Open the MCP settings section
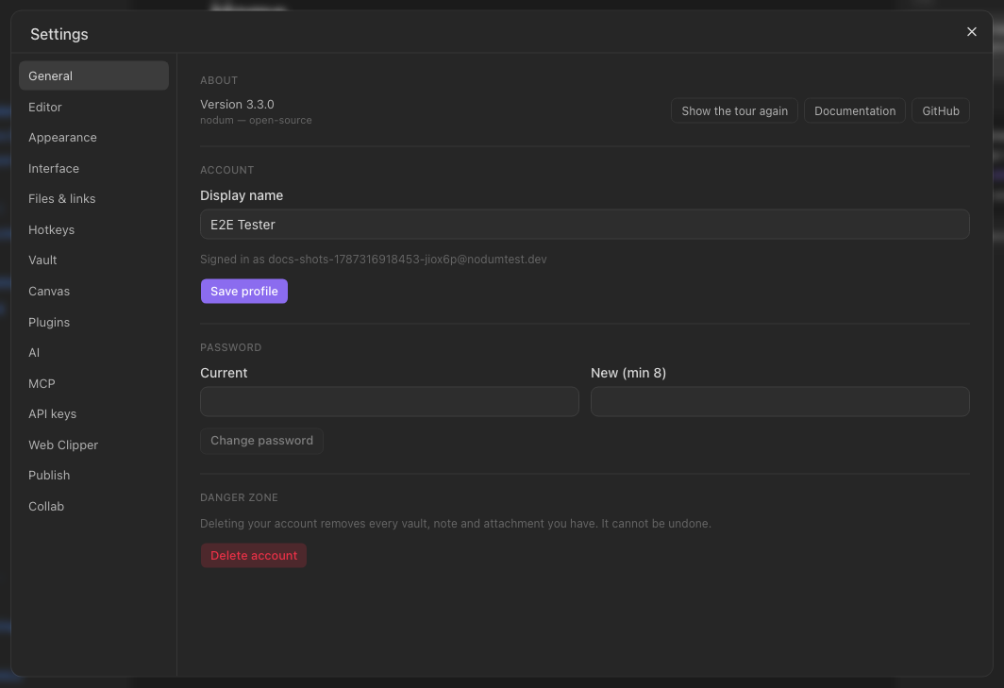 pos(93,384)
